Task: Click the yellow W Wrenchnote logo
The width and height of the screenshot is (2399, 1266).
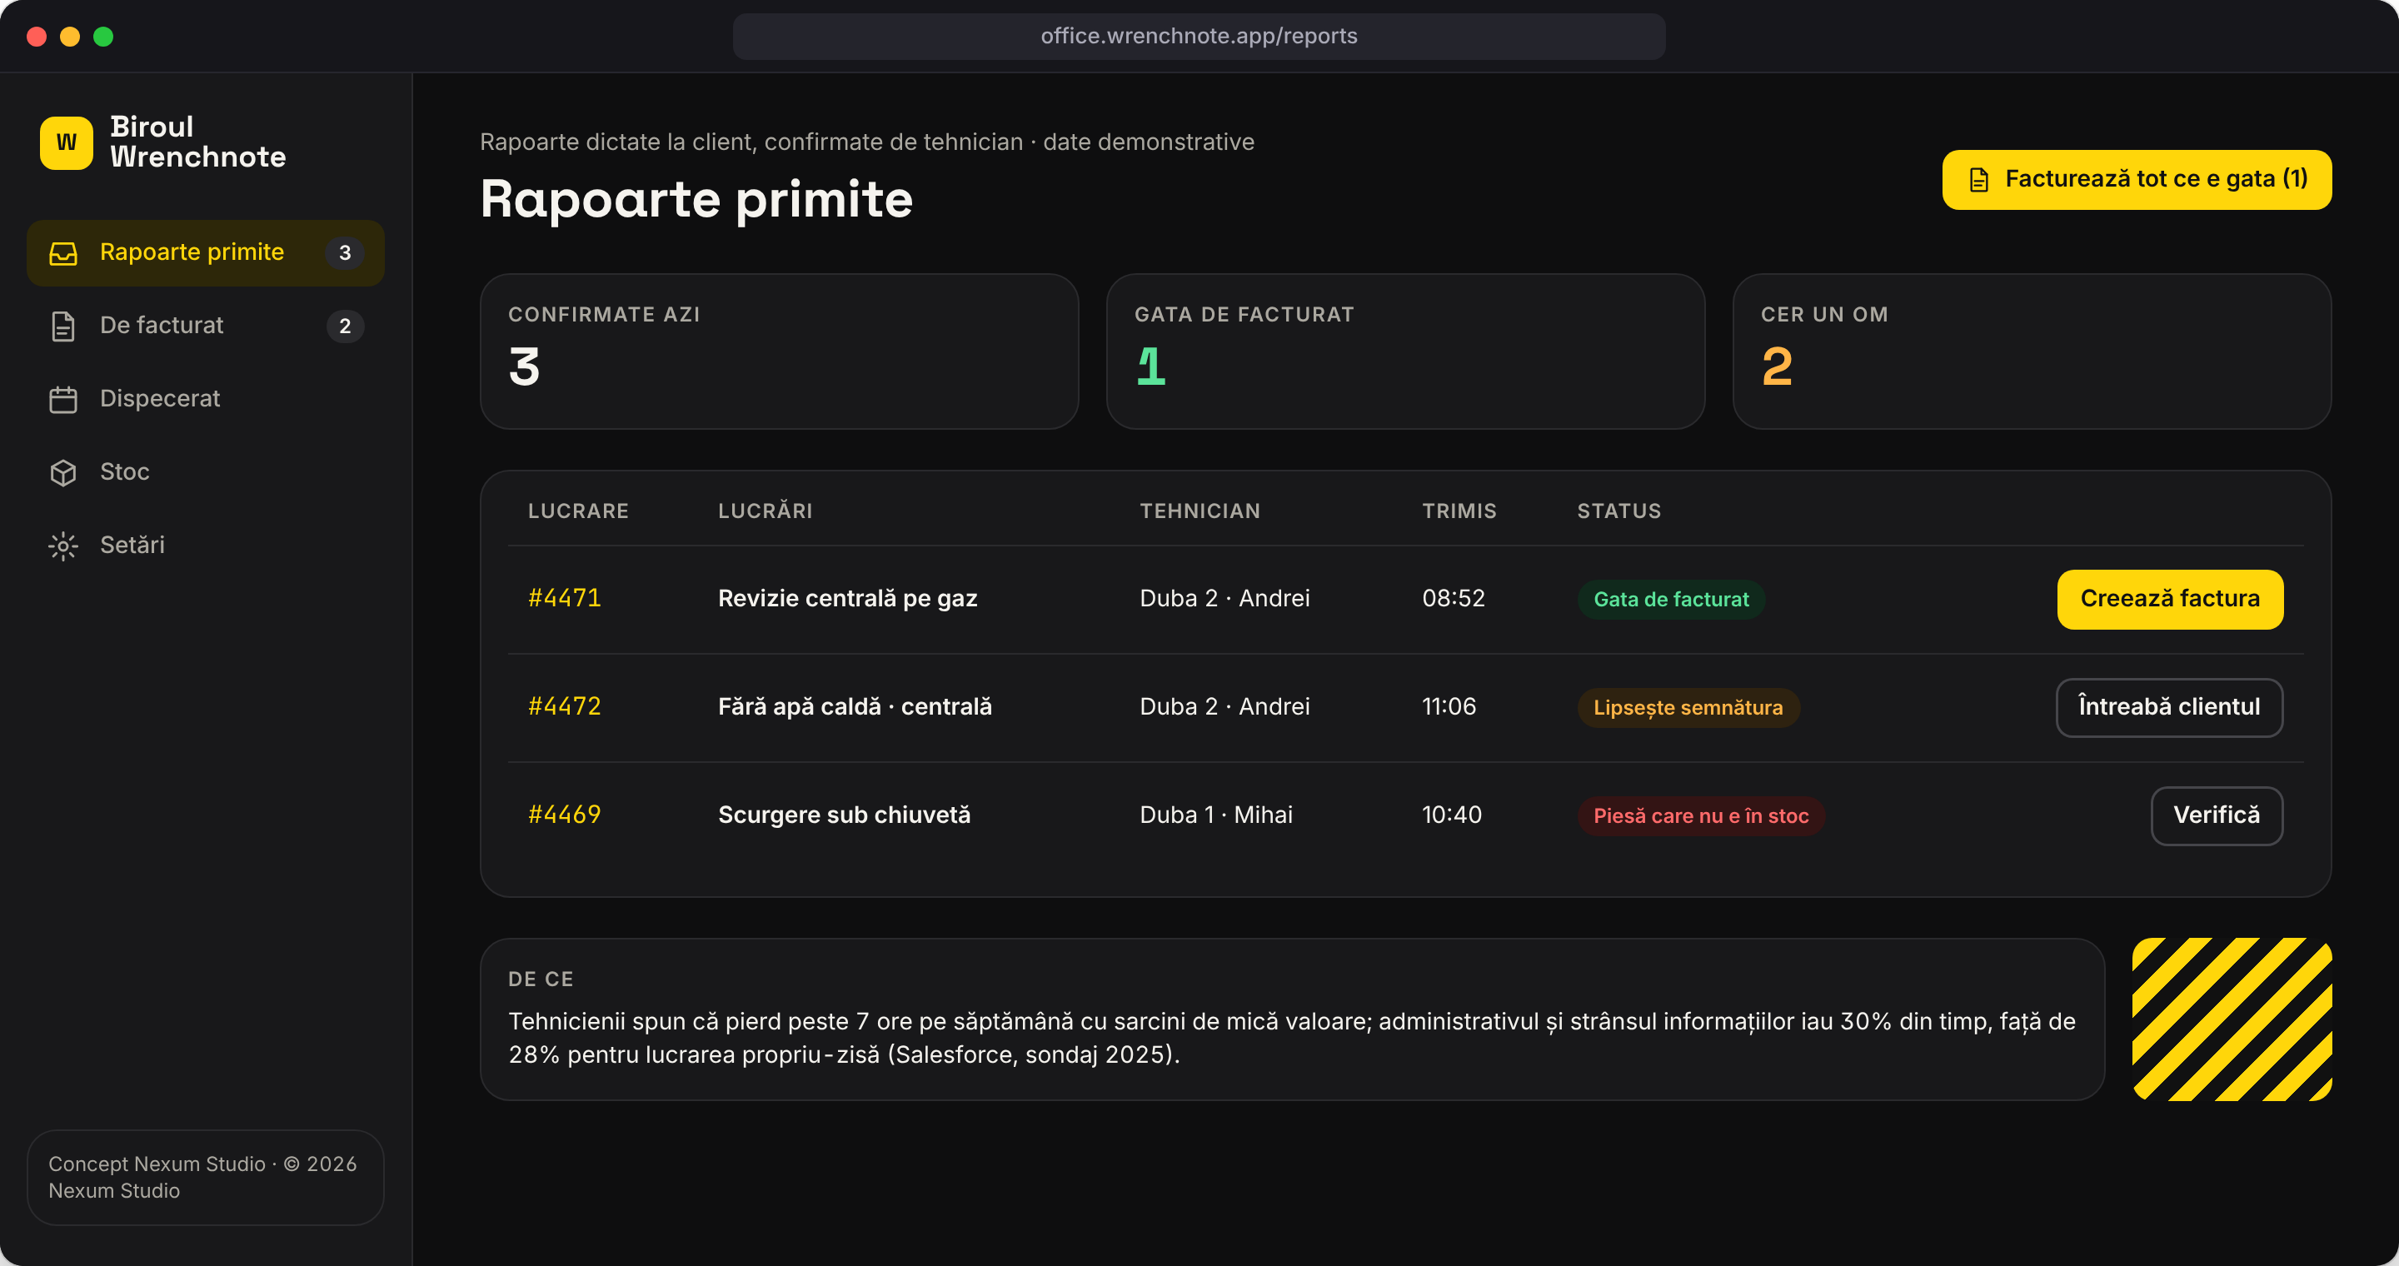Action: [66, 142]
